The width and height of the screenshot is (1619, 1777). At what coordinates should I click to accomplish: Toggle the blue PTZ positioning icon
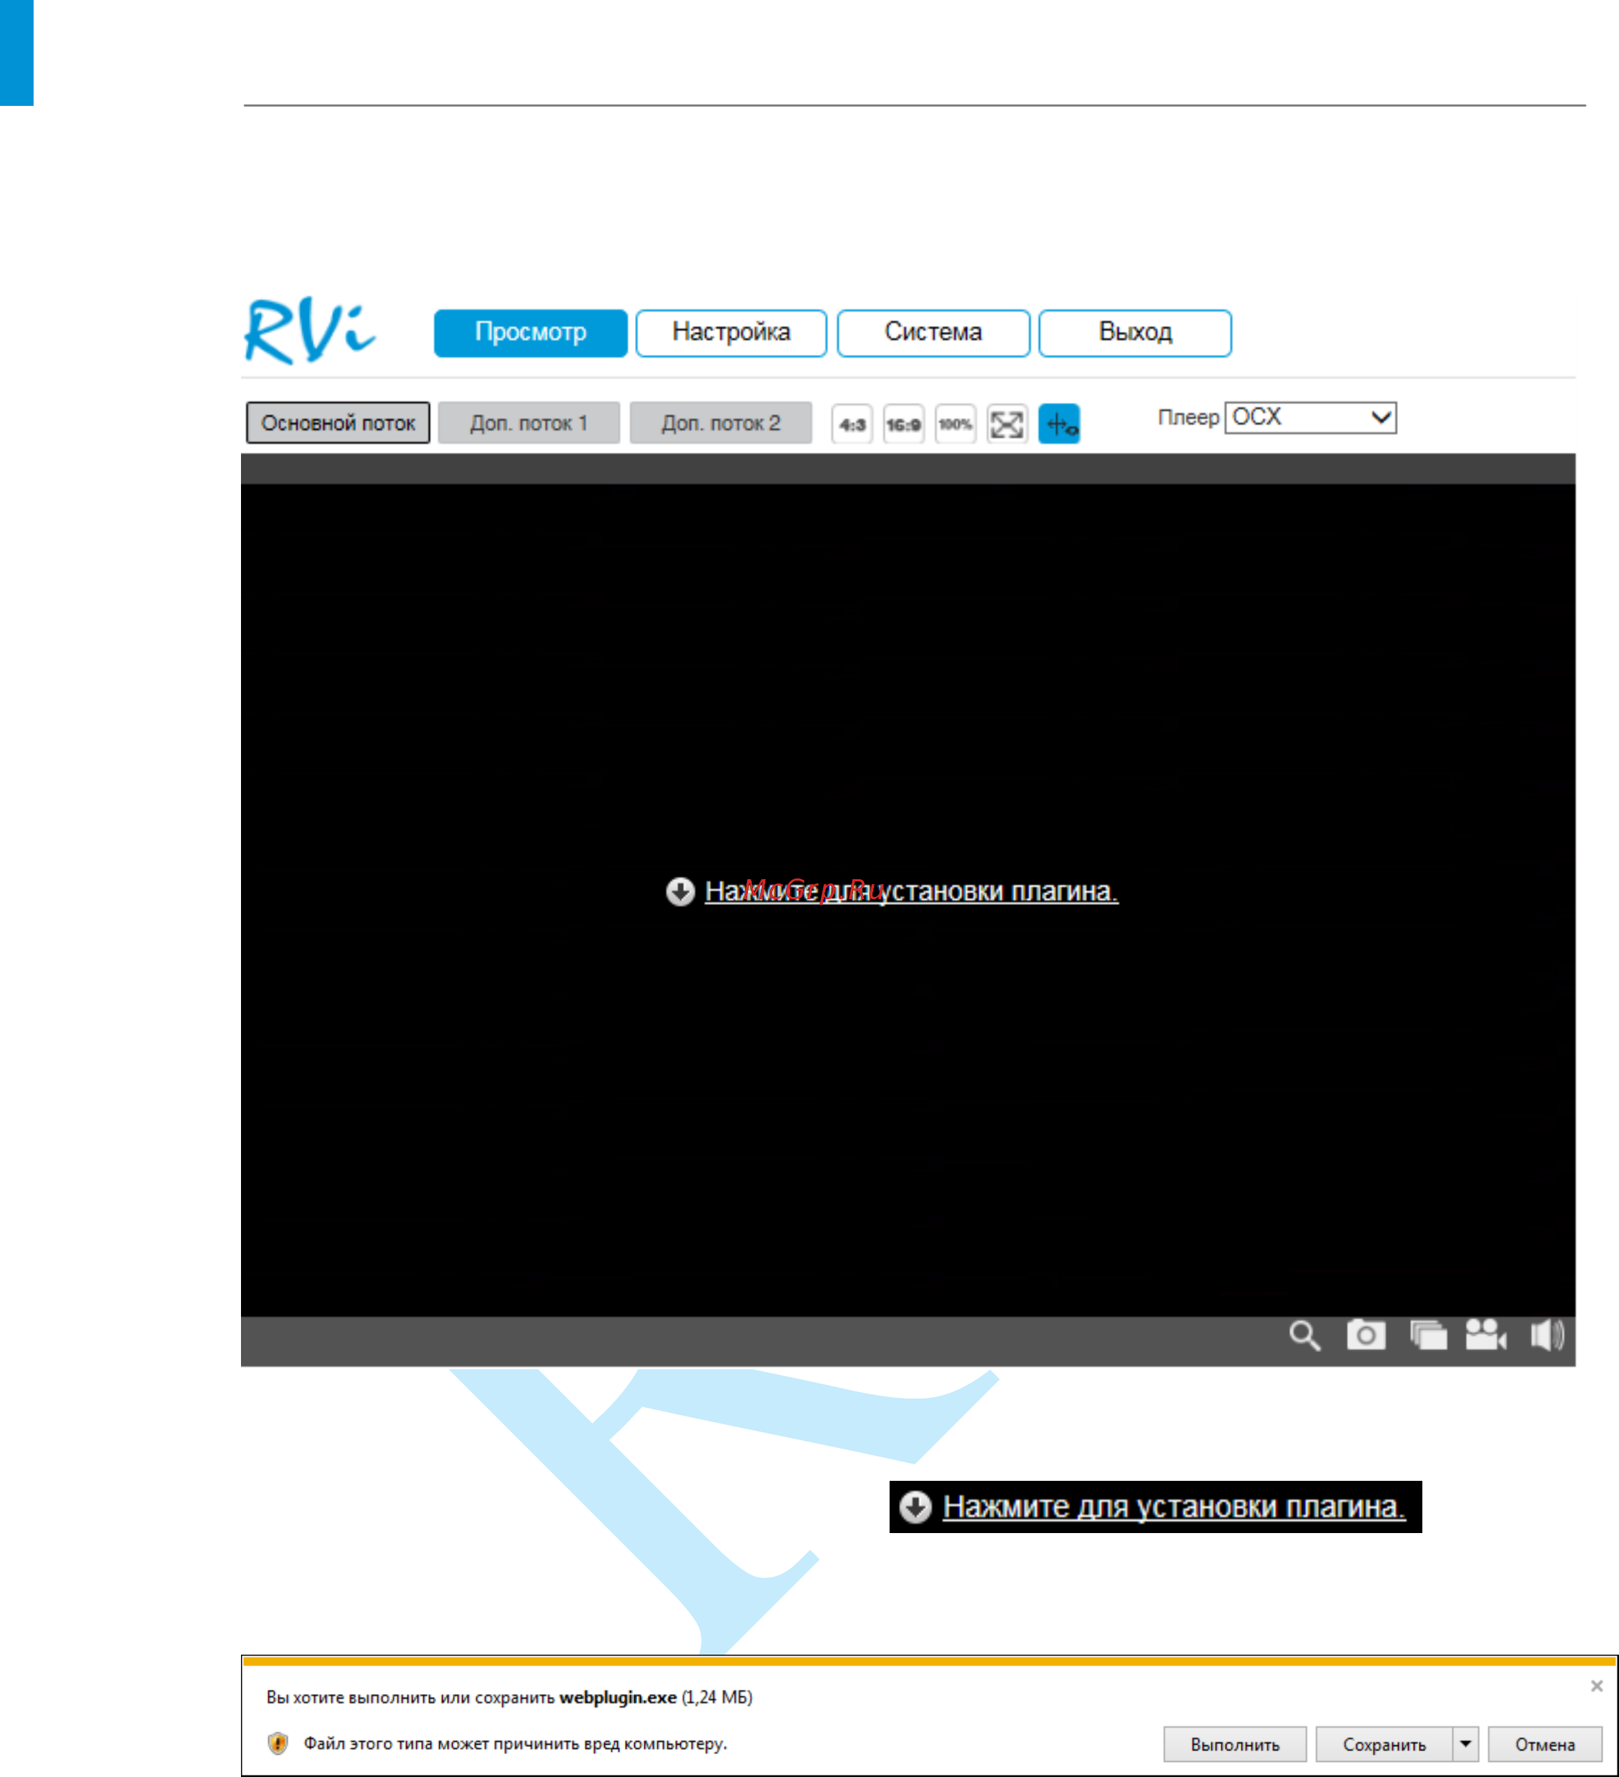1059,424
